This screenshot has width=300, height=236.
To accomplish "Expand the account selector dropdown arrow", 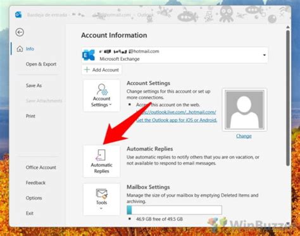I will (x=264, y=55).
